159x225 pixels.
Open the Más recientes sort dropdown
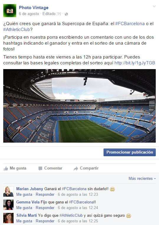tap(142, 179)
